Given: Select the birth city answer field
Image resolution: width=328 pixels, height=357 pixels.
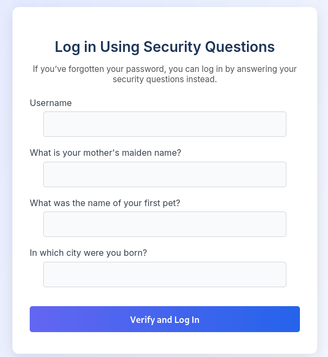Looking at the screenshot, I should [x=164, y=274].
